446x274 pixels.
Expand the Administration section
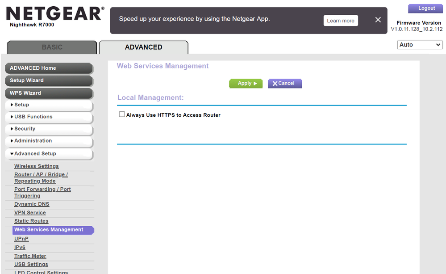pyautogui.click(x=49, y=141)
